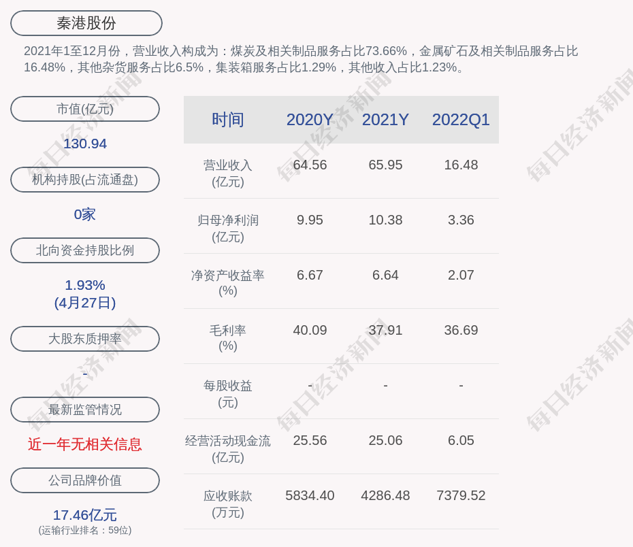Click the ROE value 6.67
Screen dimensions: 633x547
[310, 275]
